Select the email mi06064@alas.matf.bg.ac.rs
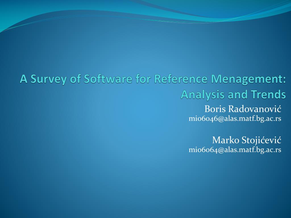 [x=235, y=150]
